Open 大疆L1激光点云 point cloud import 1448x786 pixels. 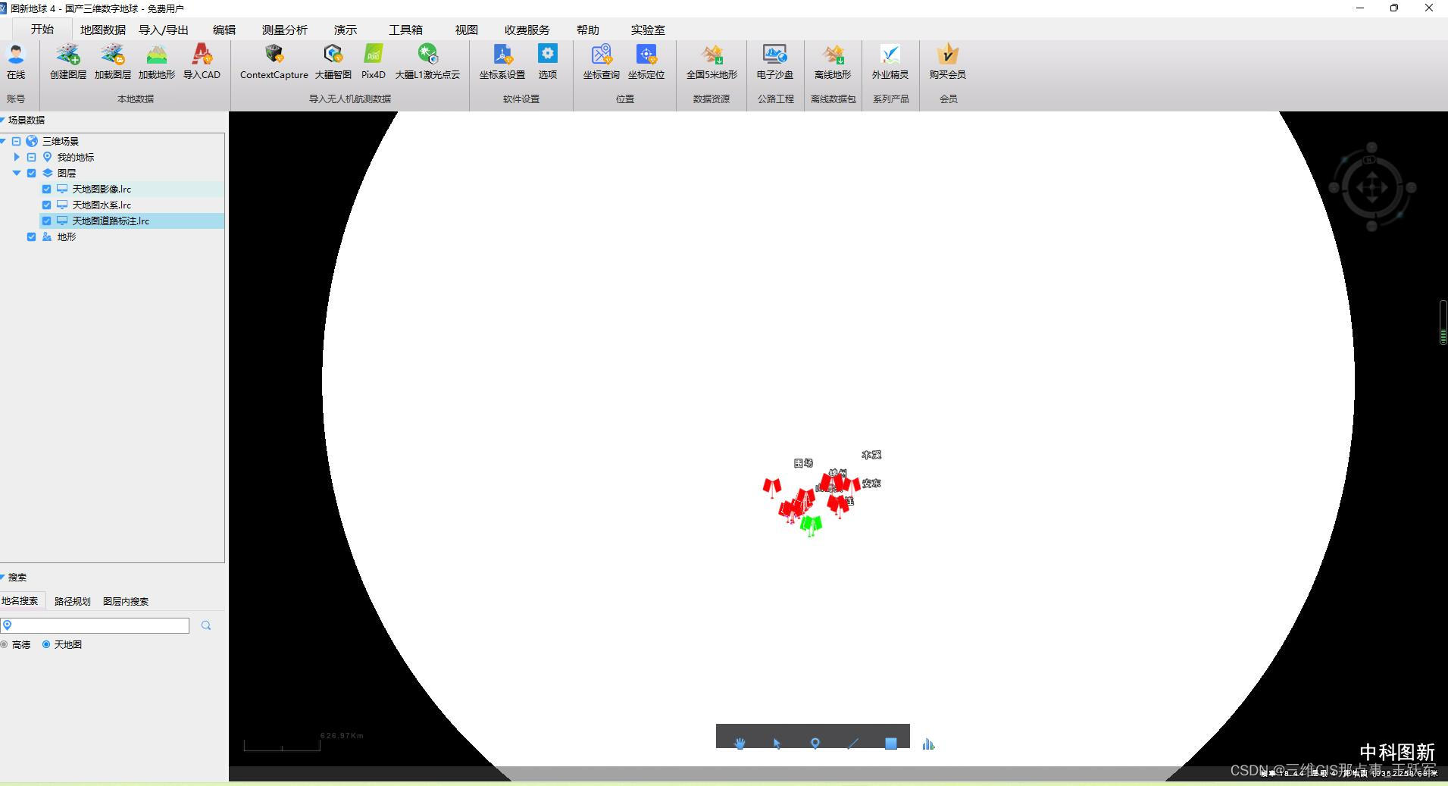click(427, 55)
